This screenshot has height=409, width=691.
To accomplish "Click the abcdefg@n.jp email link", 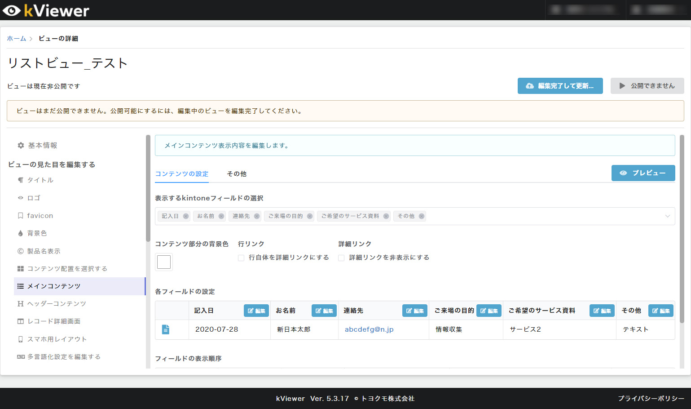I will [x=369, y=329].
